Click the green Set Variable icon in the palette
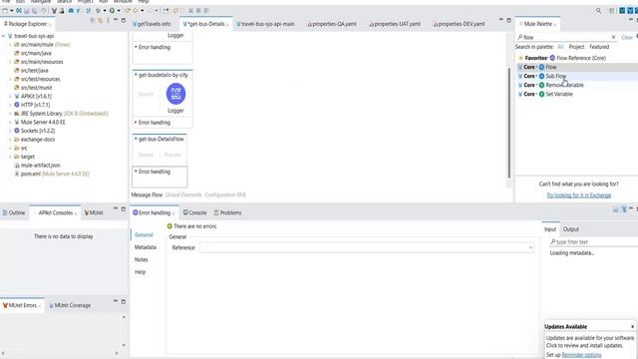Image resolution: width=638 pixels, height=359 pixels. (541, 94)
